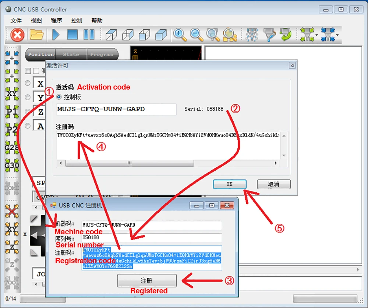The image size is (368, 308).
Task: Open the 帮助 menu
Action: pos(97,21)
